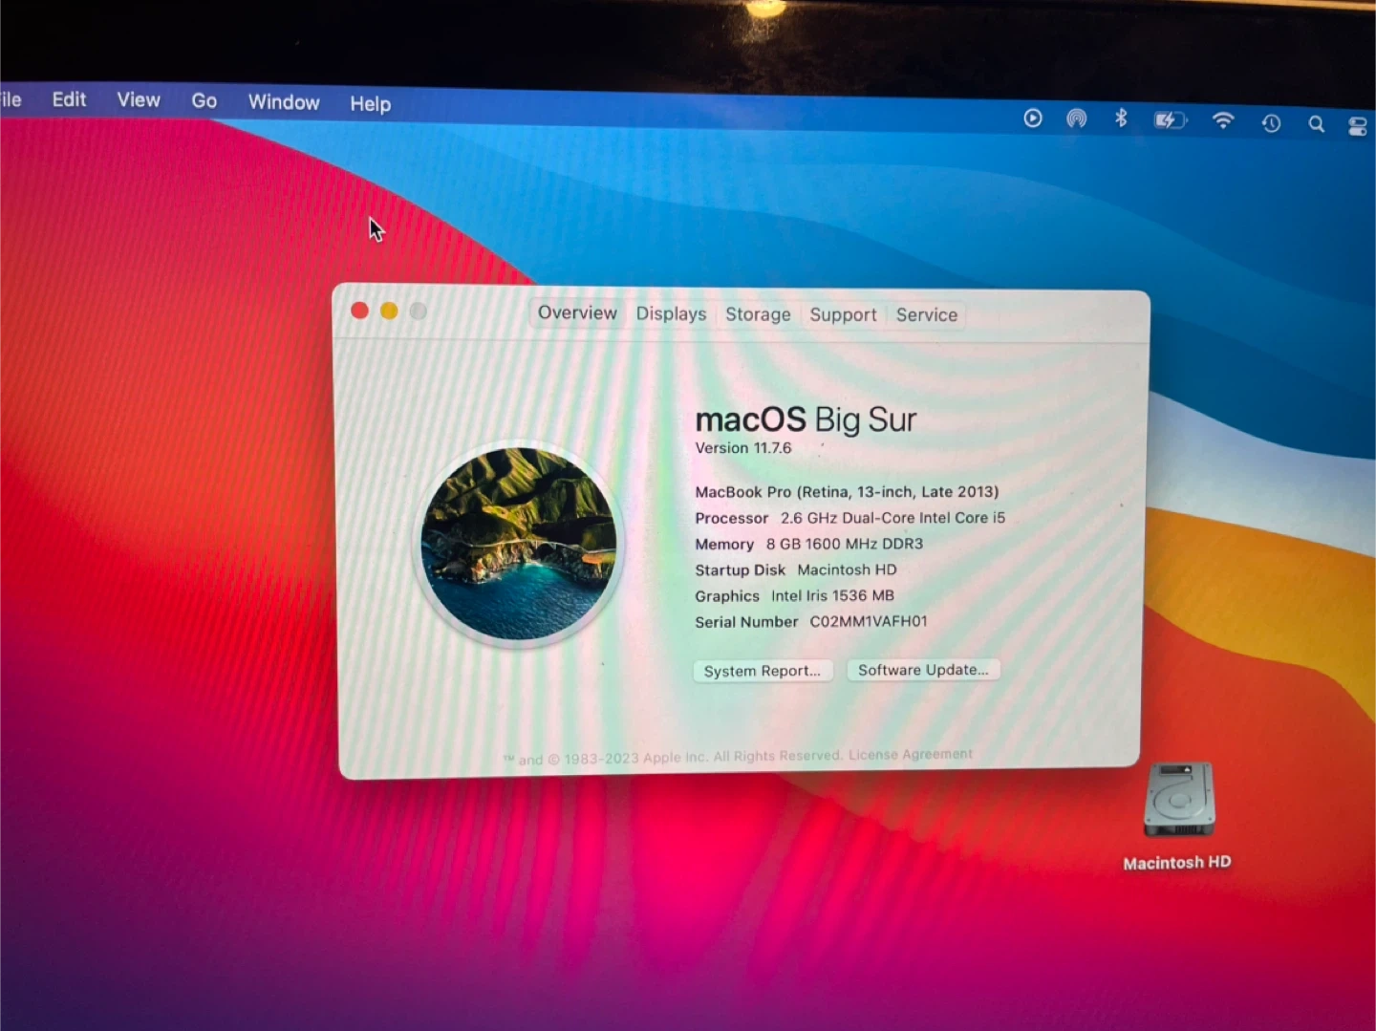
Task: Open the Window menu
Action: click(284, 102)
